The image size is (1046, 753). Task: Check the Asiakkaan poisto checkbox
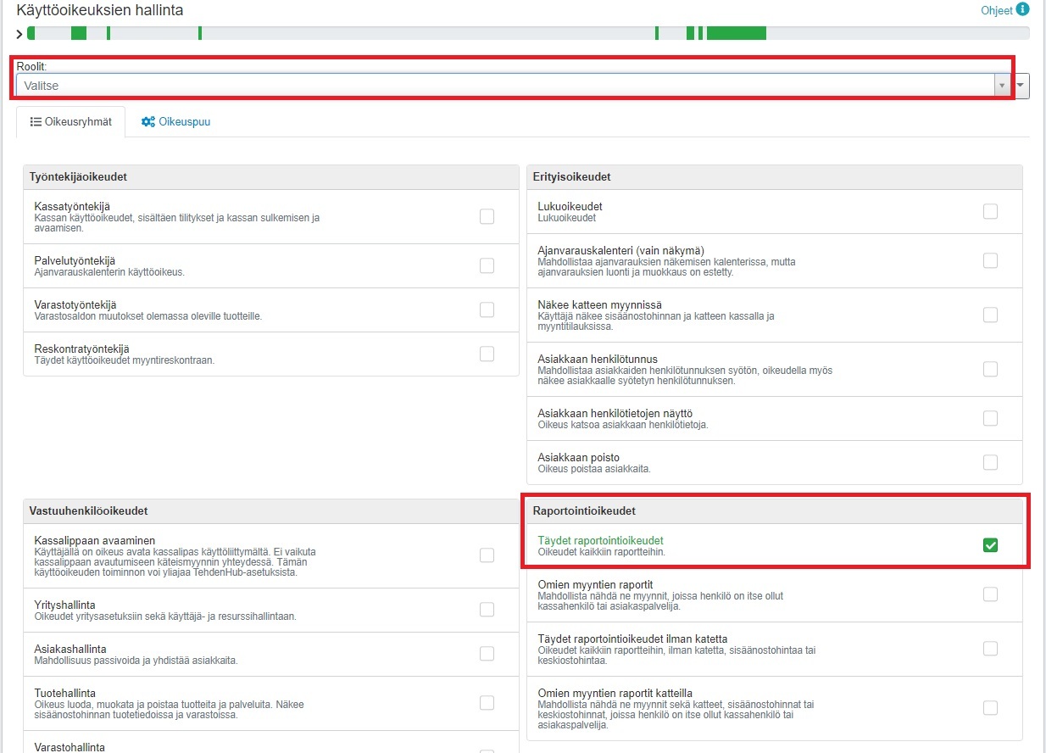point(990,462)
